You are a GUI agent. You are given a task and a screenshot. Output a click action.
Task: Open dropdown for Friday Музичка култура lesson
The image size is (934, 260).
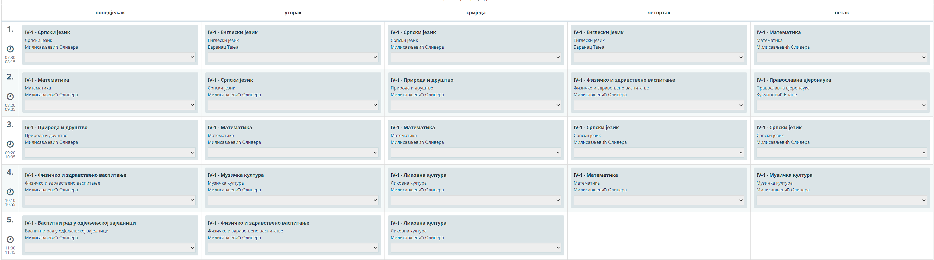[x=842, y=200]
